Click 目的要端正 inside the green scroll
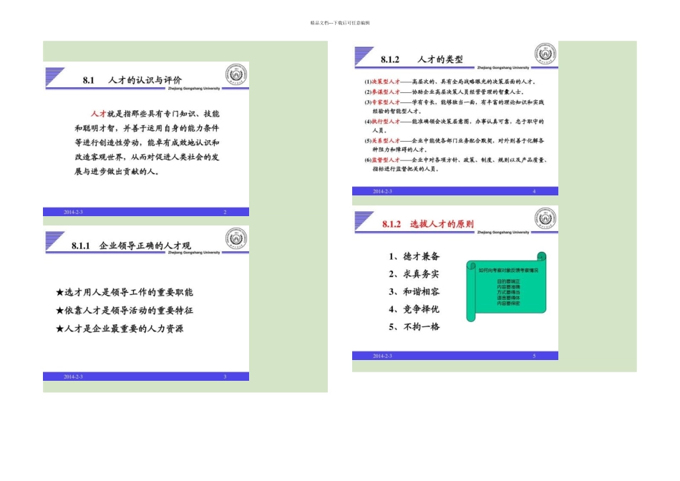Viewport: 680px width, 481px height. [508, 281]
